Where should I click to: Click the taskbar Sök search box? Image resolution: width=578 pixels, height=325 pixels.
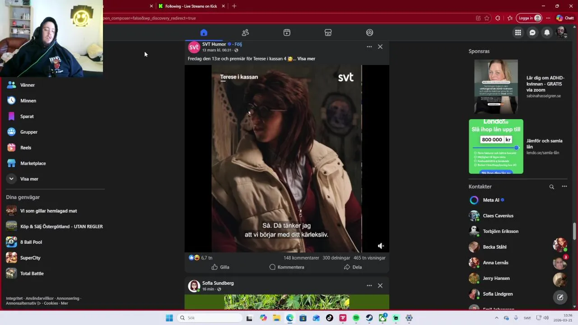coord(210,318)
